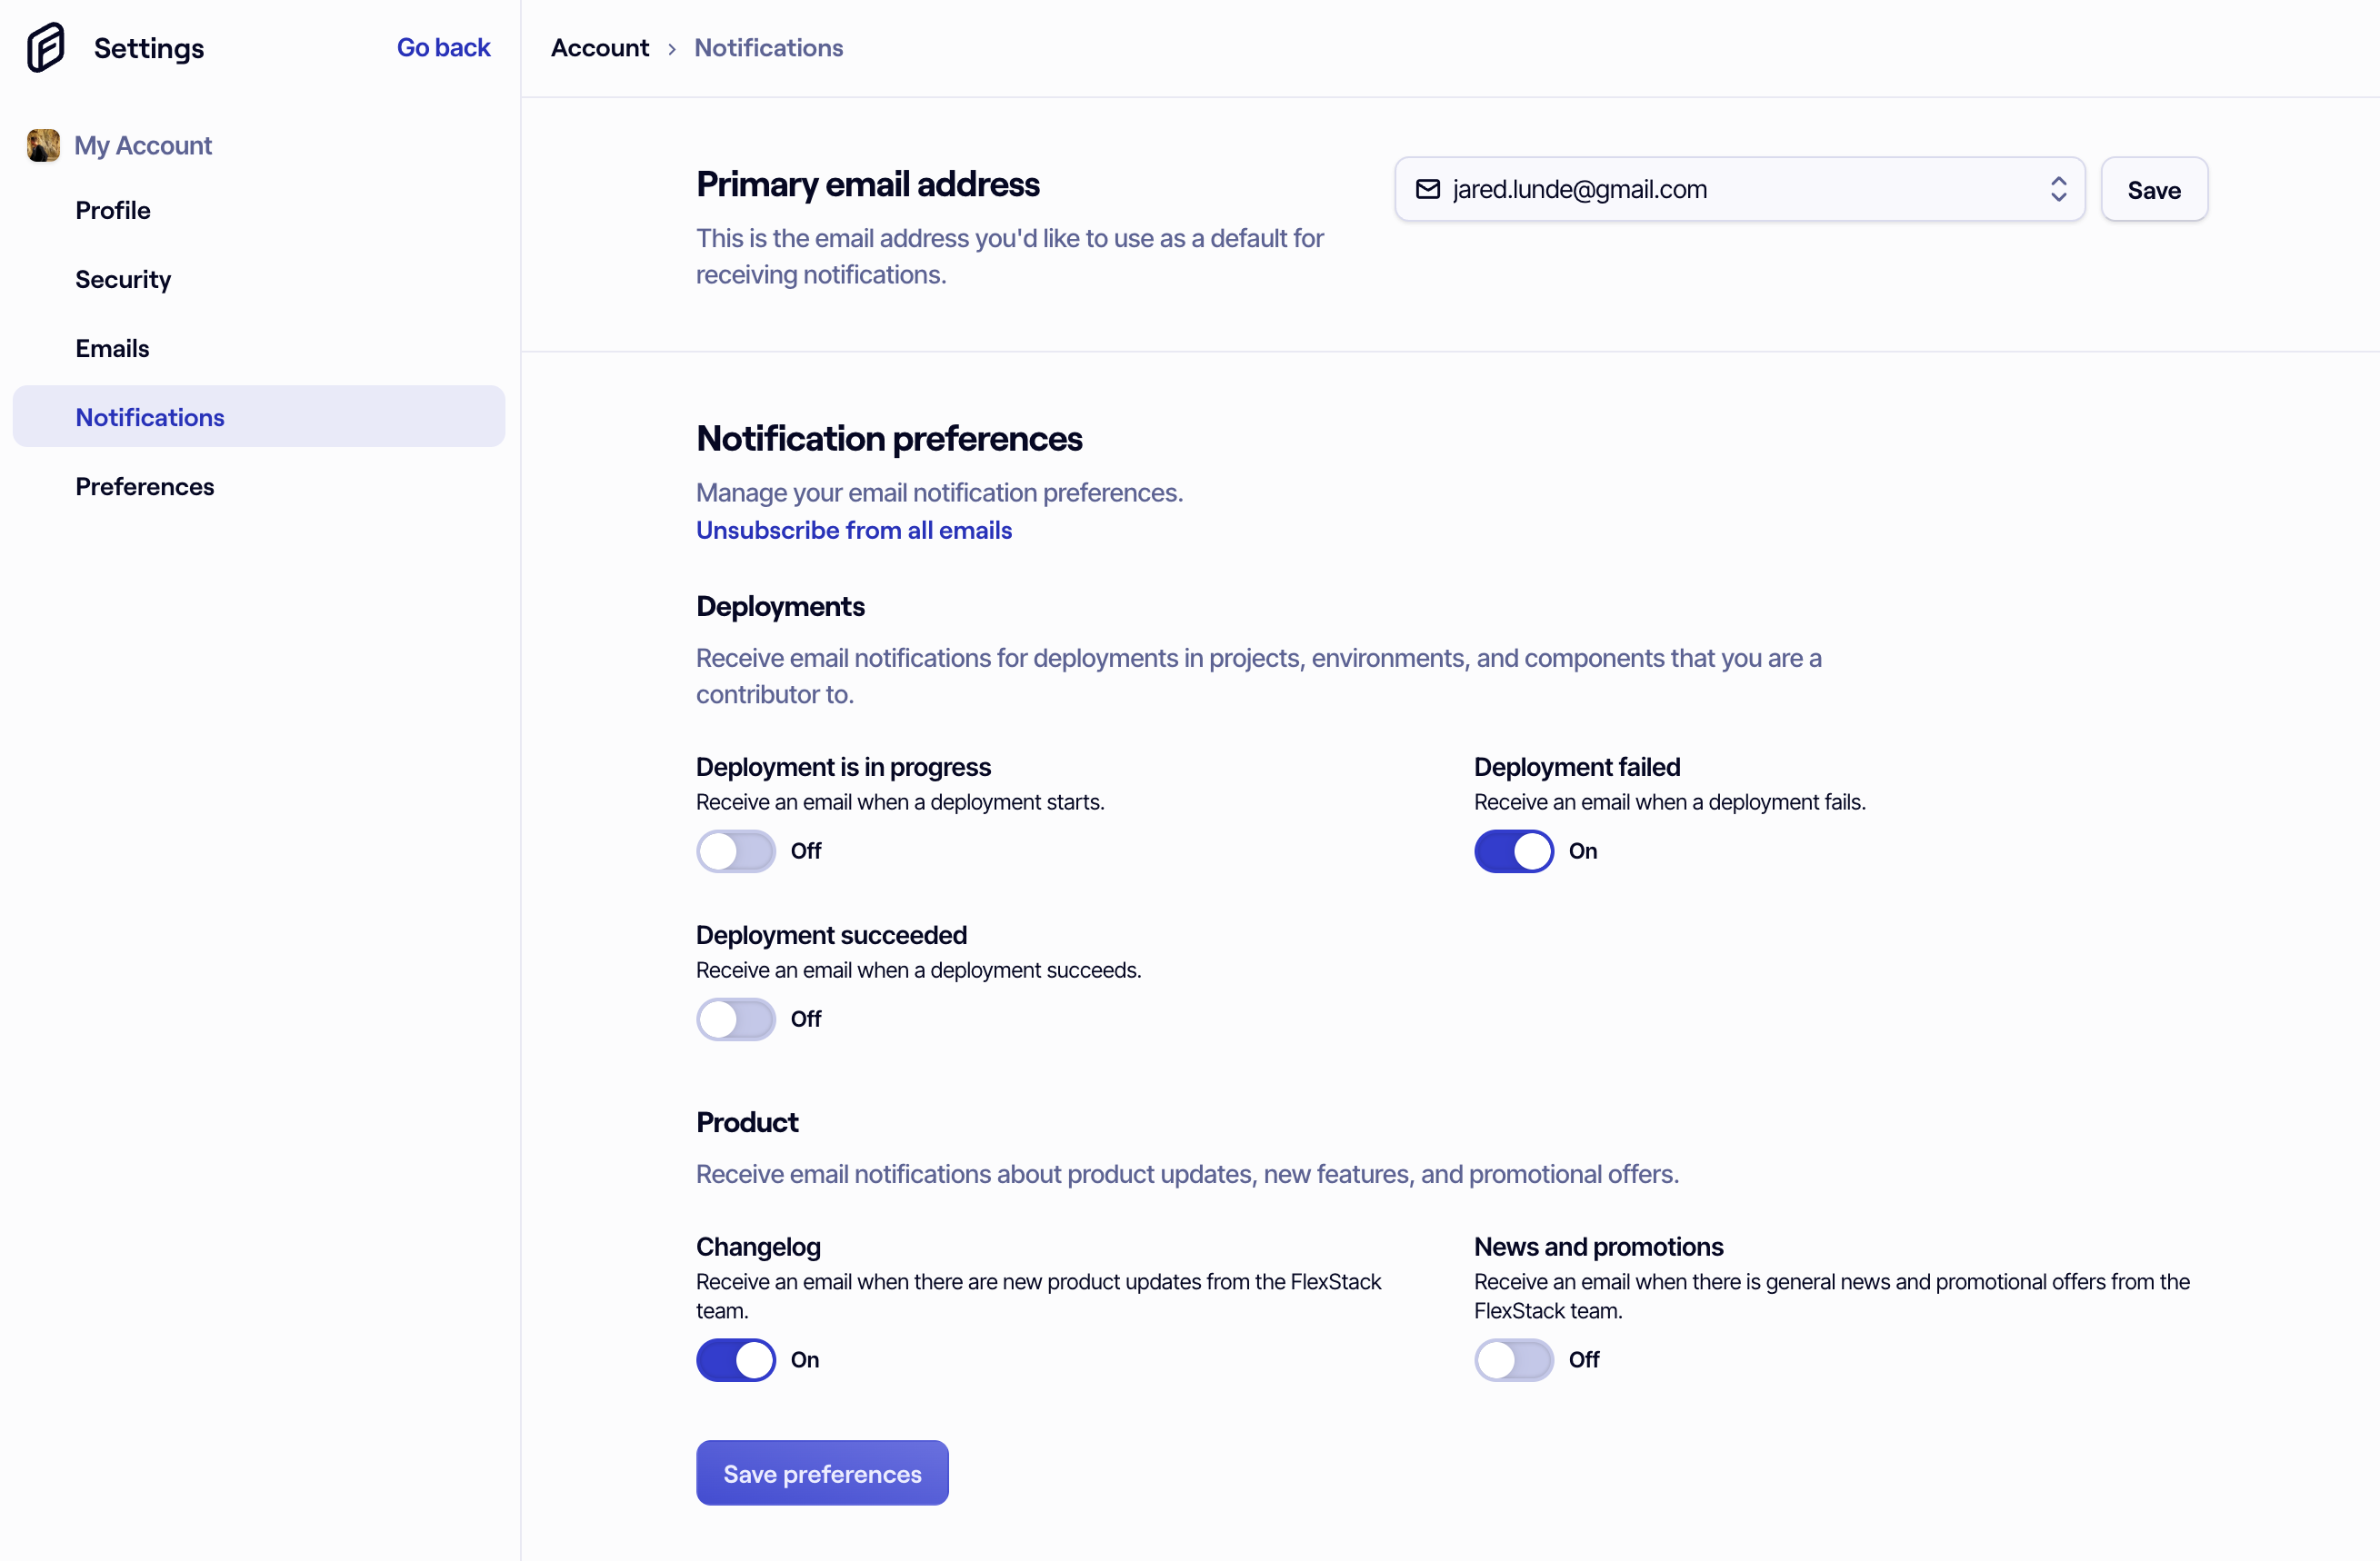Open the Profile settings page
The height and width of the screenshot is (1561, 2380).
pos(113,210)
